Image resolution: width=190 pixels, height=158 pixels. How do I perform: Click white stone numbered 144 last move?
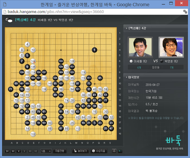click(x=33, y=61)
